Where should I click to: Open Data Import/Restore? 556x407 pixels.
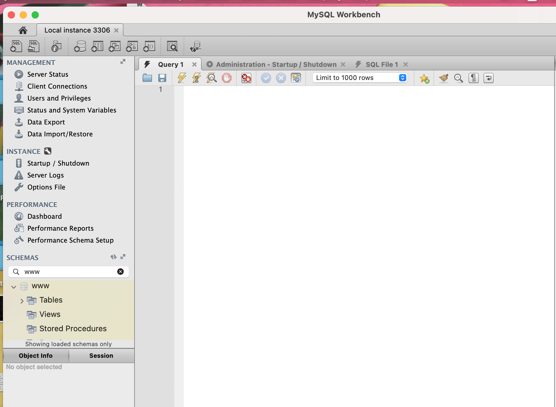pyautogui.click(x=60, y=134)
